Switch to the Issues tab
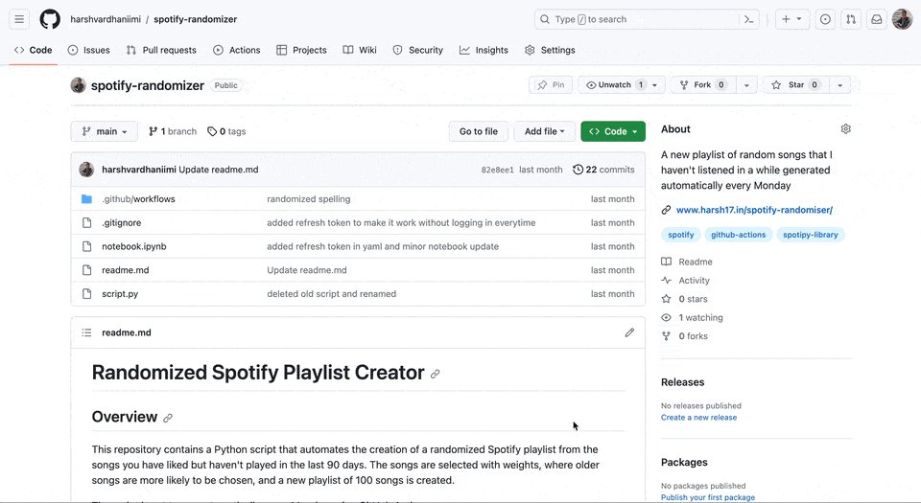921x503 pixels. point(88,51)
